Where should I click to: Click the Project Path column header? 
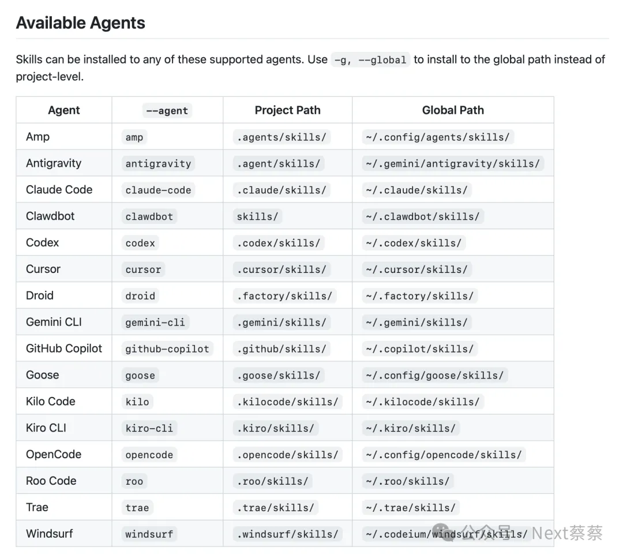(287, 110)
